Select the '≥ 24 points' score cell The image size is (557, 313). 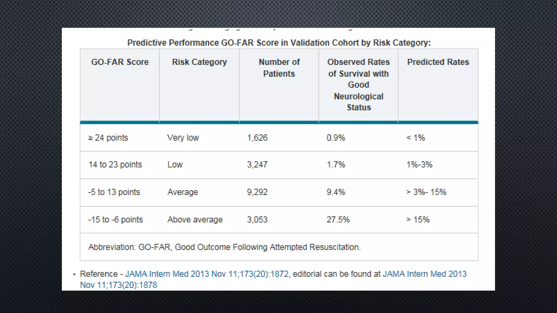click(x=108, y=138)
